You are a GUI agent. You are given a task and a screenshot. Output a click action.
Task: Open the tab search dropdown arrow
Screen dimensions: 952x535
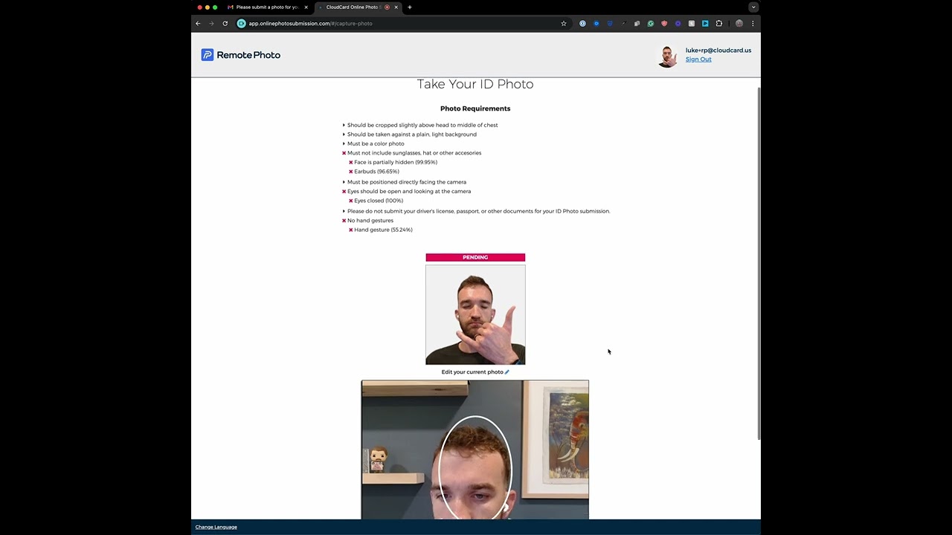pyautogui.click(x=753, y=7)
